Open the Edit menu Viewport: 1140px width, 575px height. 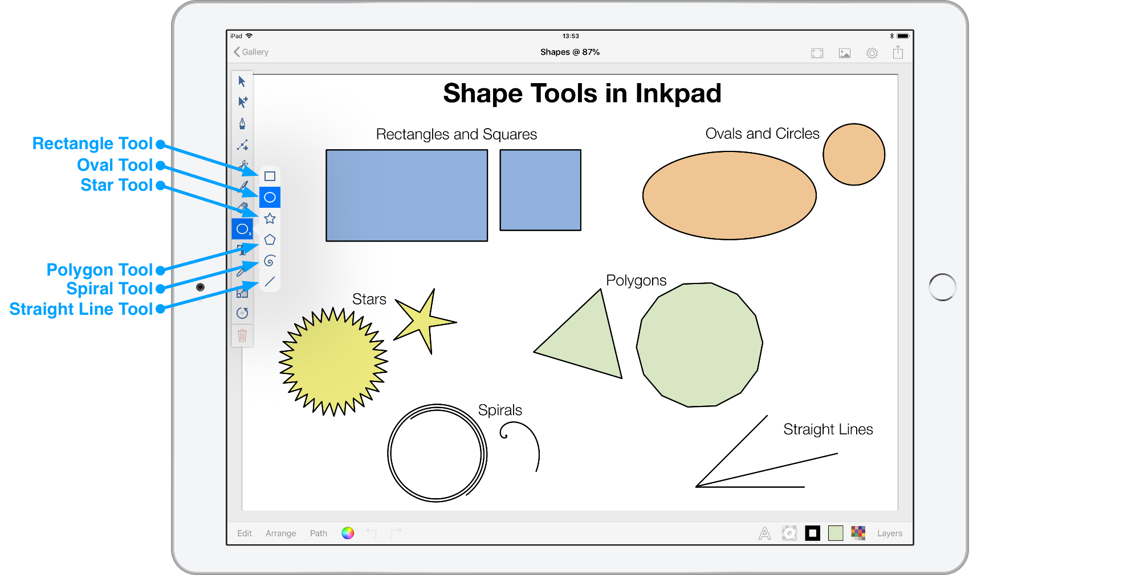(245, 533)
